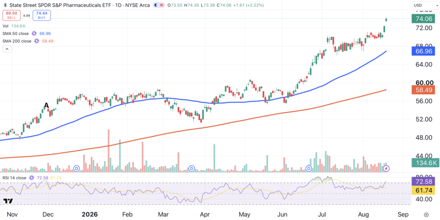The height and width of the screenshot is (220, 440).
Task: Click the pink approximate-data warning icon
Action: coord(162,5)
